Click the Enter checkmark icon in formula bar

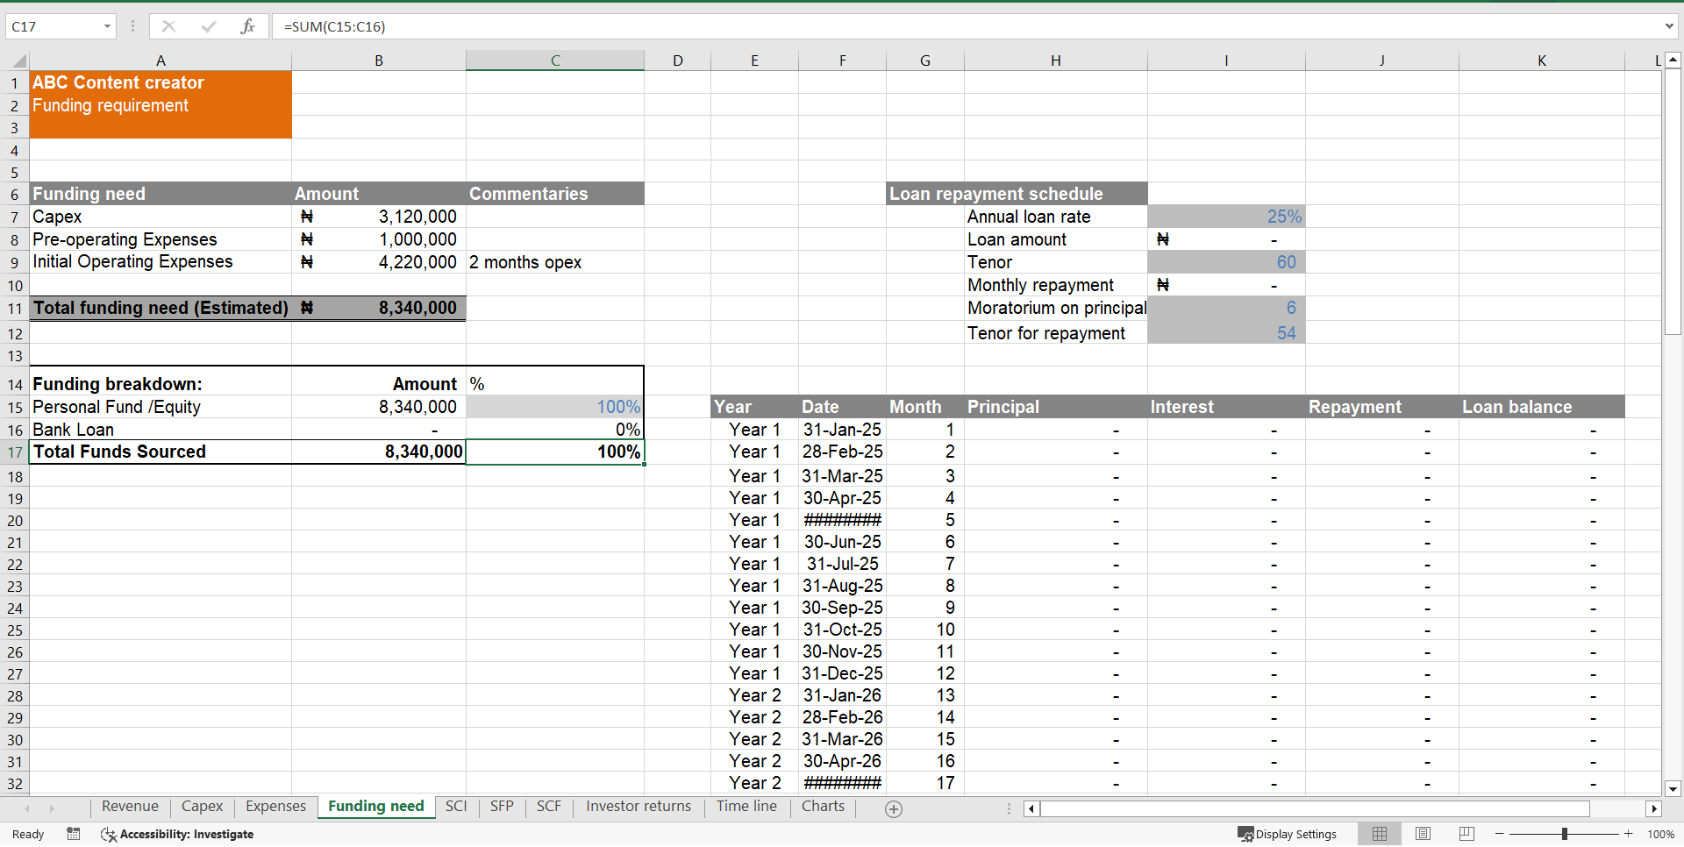209,26
